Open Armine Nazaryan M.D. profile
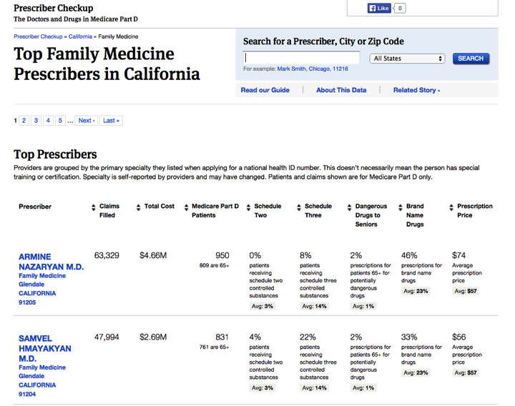Viewport: 515px width, 406px height. [x=51, y=262]
